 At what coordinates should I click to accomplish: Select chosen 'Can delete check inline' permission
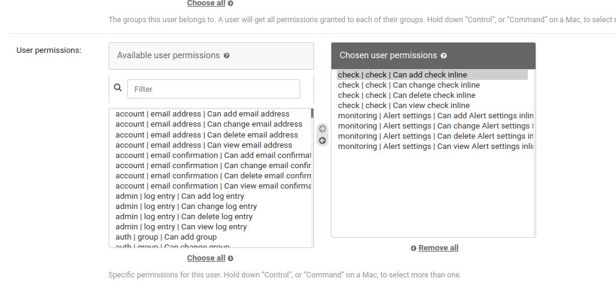point(406,95)
